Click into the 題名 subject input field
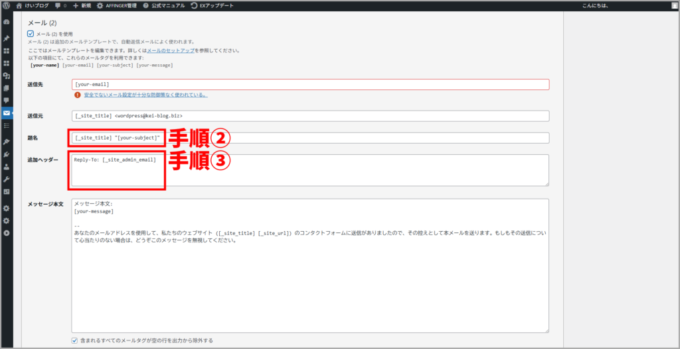Viewport: 680px width, 349px height. (x=352, y=138)
